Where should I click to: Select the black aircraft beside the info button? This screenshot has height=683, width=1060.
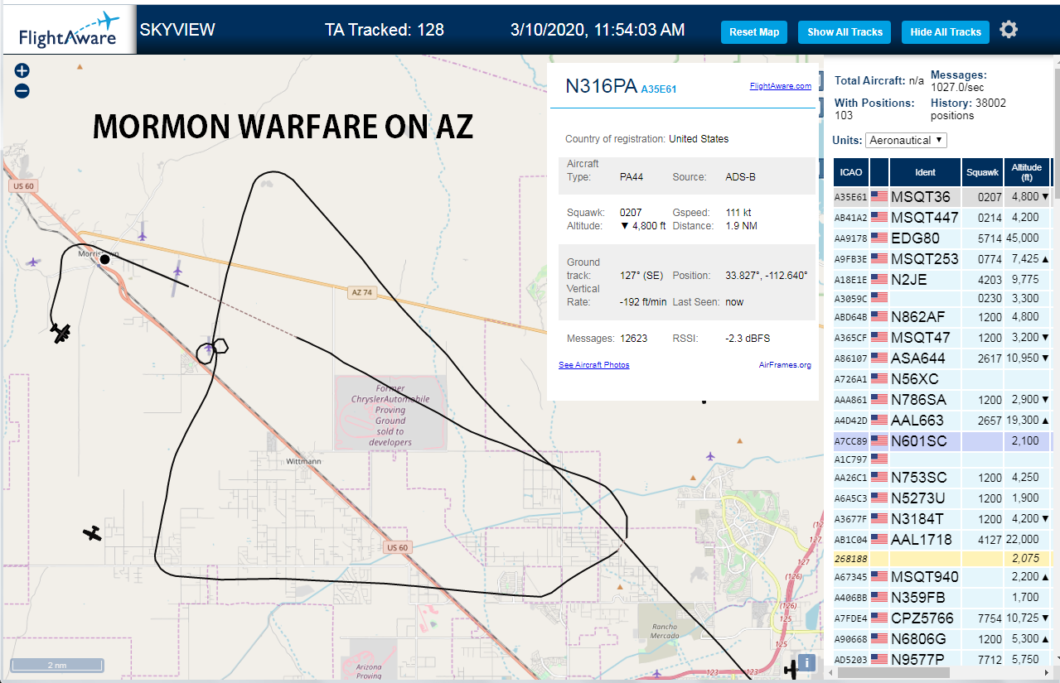pos(792,669)
